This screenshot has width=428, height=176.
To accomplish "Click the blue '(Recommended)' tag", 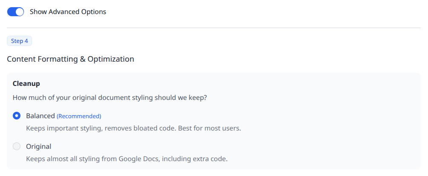I will click(x=79, y=116).
